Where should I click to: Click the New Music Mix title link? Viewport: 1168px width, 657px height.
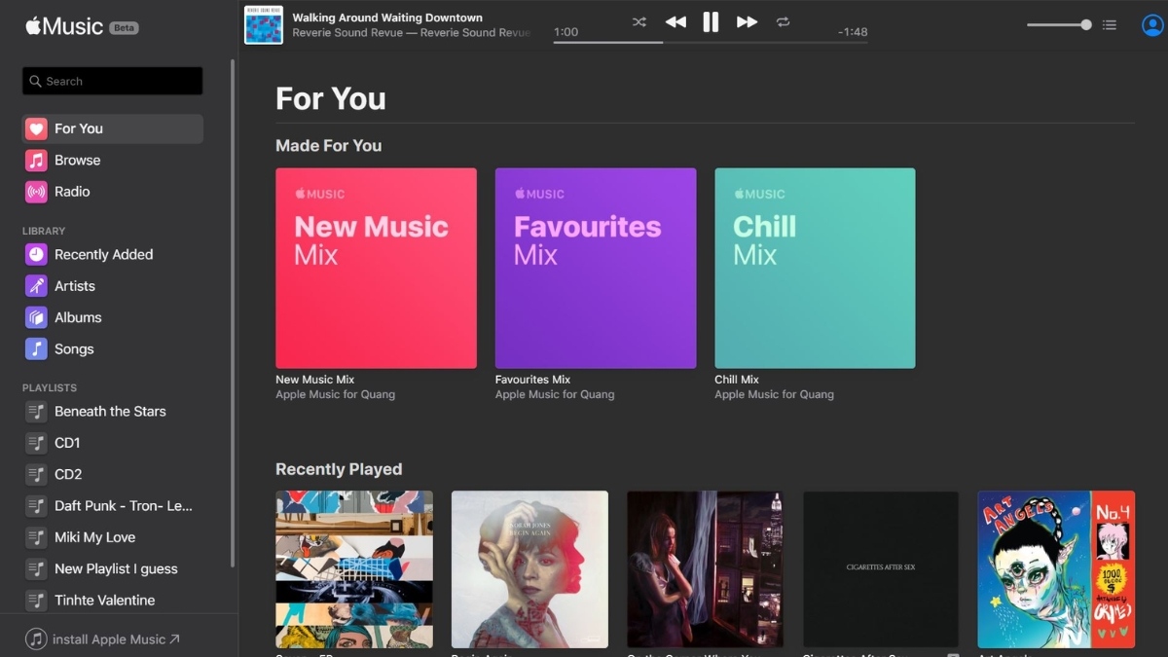[315, 380]
